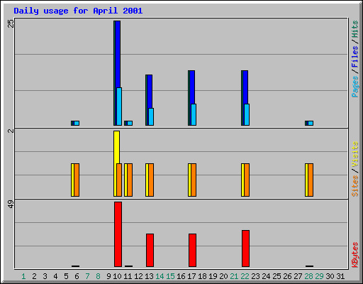
Task: Select day "10" on the x-axis
Action: [x=117, y=276]
